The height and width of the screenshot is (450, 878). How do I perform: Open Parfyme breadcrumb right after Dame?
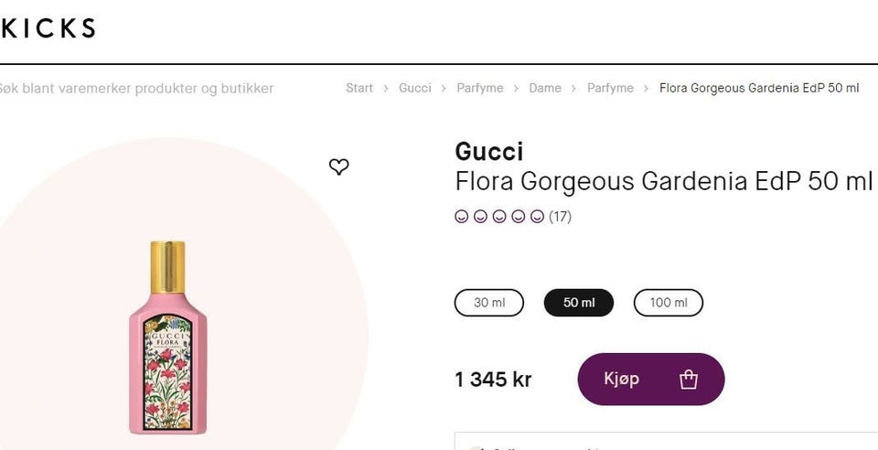(x=610, y=88)
